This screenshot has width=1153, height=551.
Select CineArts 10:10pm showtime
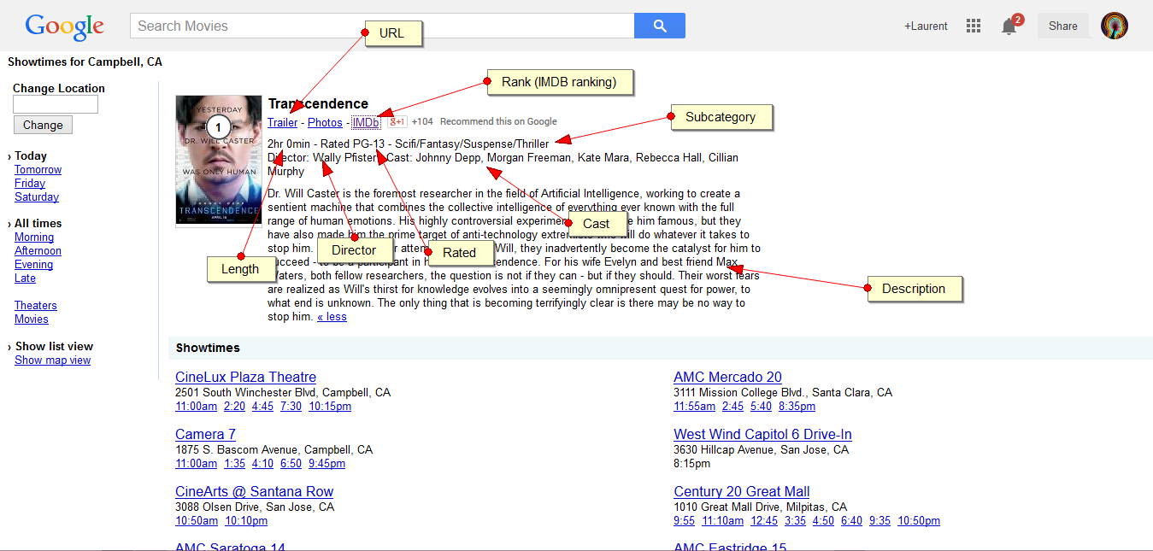246,521
